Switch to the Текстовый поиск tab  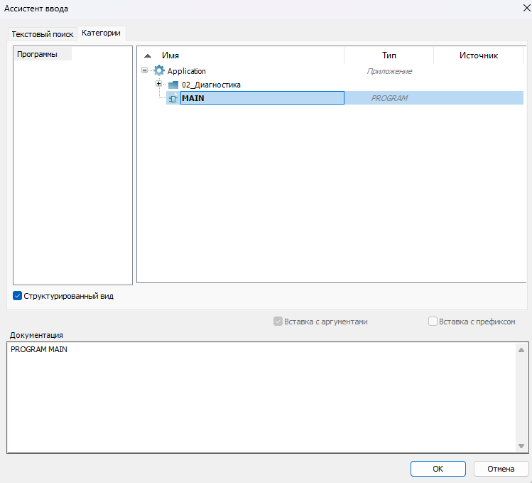coord(42,34)
